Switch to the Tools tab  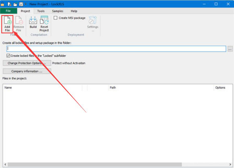41,11
